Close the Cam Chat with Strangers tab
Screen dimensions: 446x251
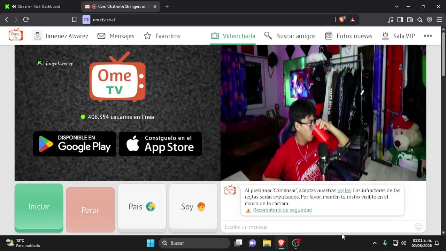155,6
